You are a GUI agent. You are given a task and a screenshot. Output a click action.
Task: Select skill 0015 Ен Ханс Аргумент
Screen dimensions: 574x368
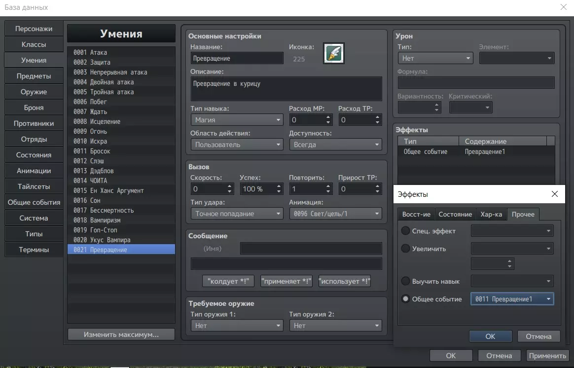[121, 190]
